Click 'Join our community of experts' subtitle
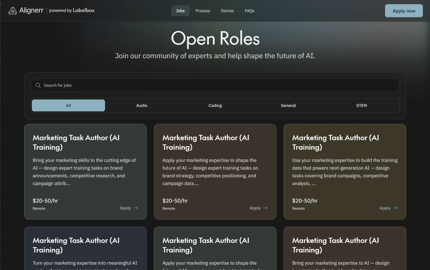430x270 pixels. coord(215,56)
